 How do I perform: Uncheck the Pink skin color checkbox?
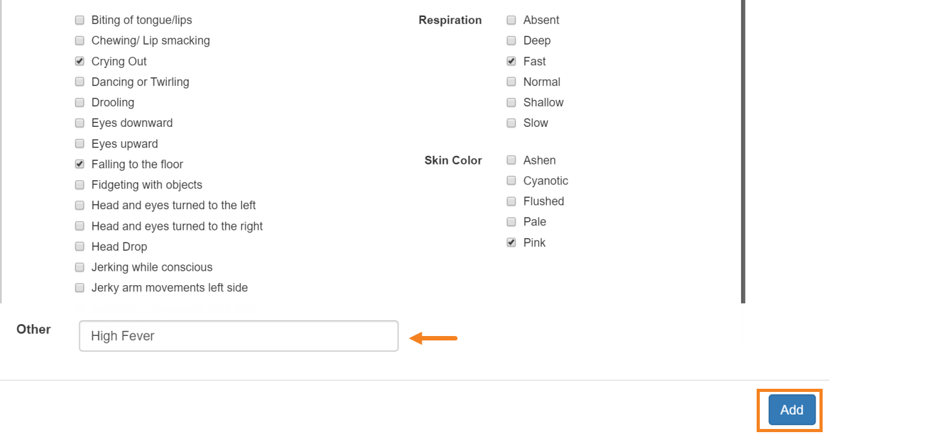click(x=512, y=242)
